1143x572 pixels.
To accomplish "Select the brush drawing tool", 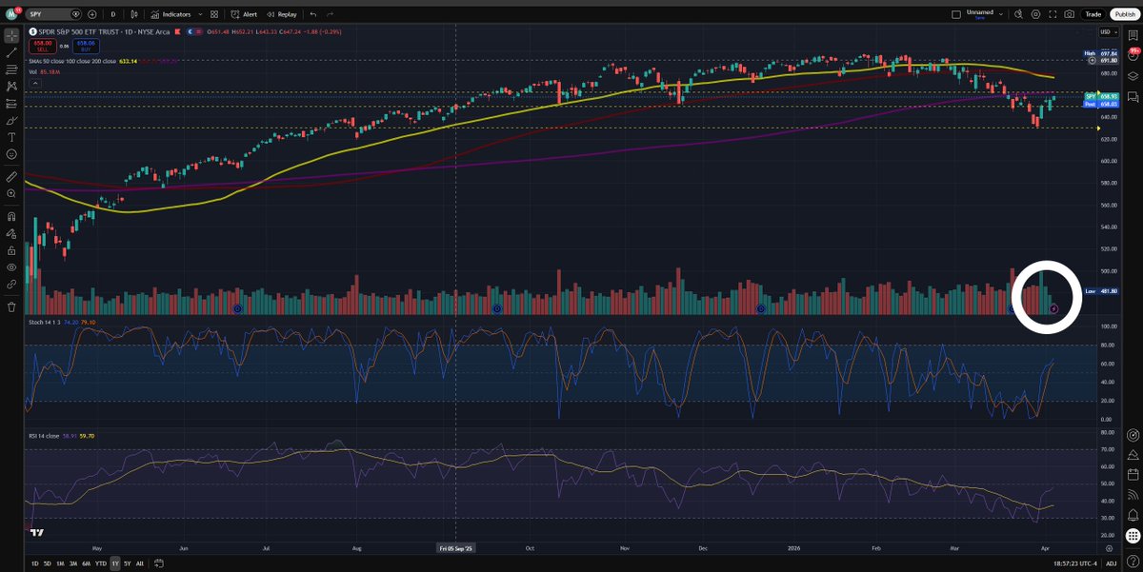I will point(11,120).
